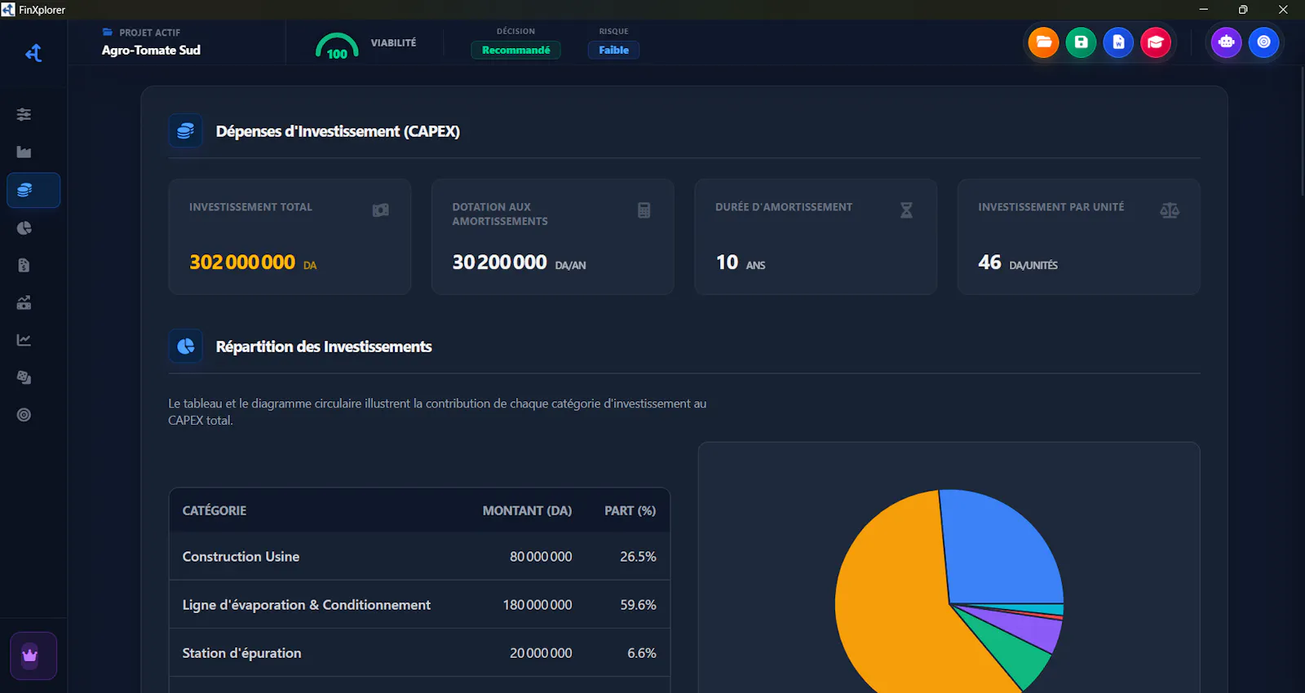The height and width of the screenshot is (693, 1305).
Task: Click the blue target circle button
Action: pyautogui.click(x=1263, y=42)
